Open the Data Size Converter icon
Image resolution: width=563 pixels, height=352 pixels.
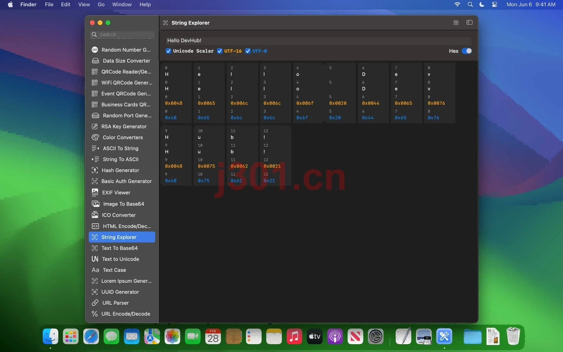tap(95, 61)
